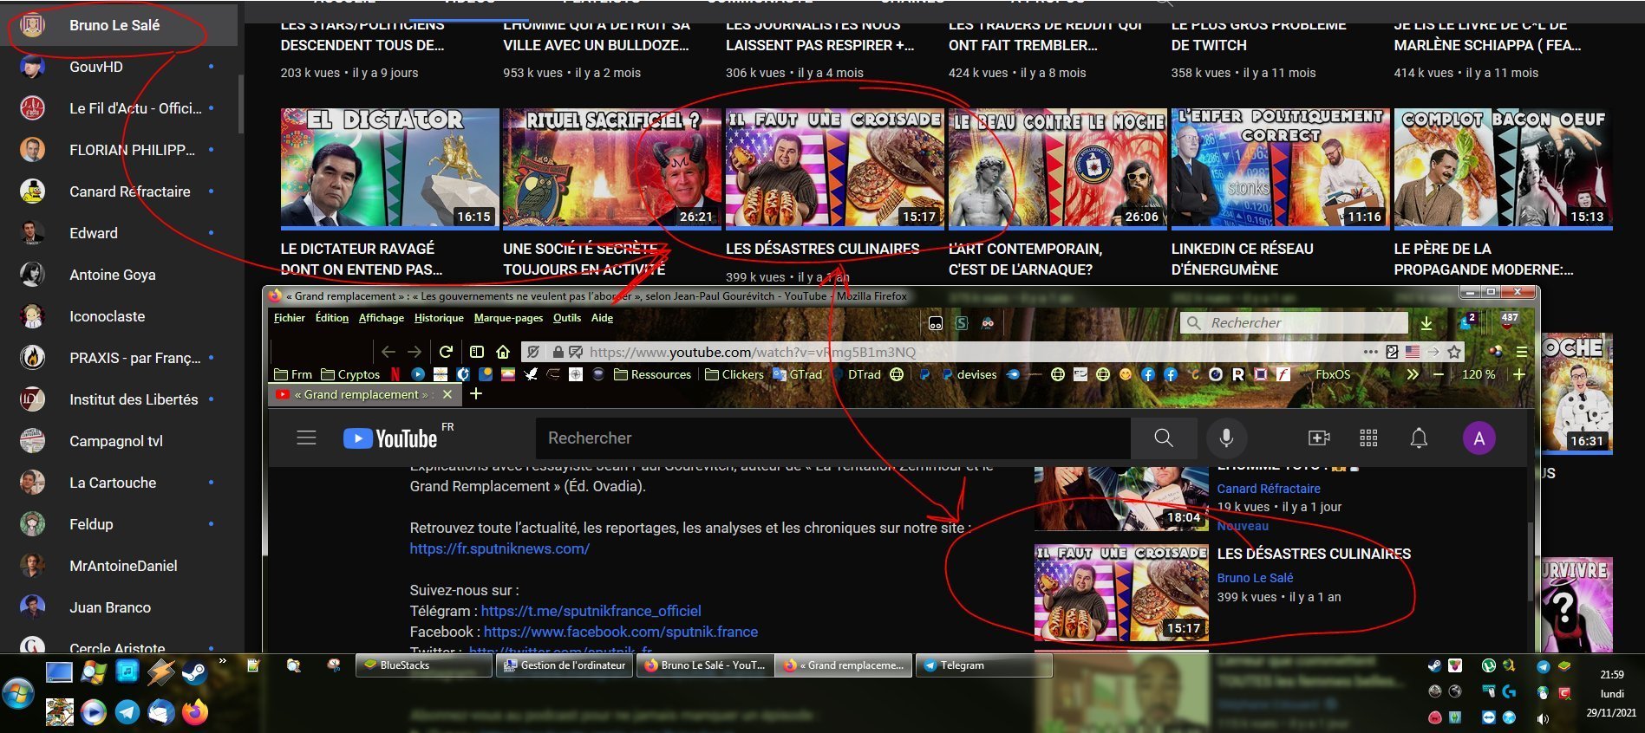Open the Telegram sputnikfrance_officiel link
This screenshot has height=733, width=1645.
pos(591,611)
